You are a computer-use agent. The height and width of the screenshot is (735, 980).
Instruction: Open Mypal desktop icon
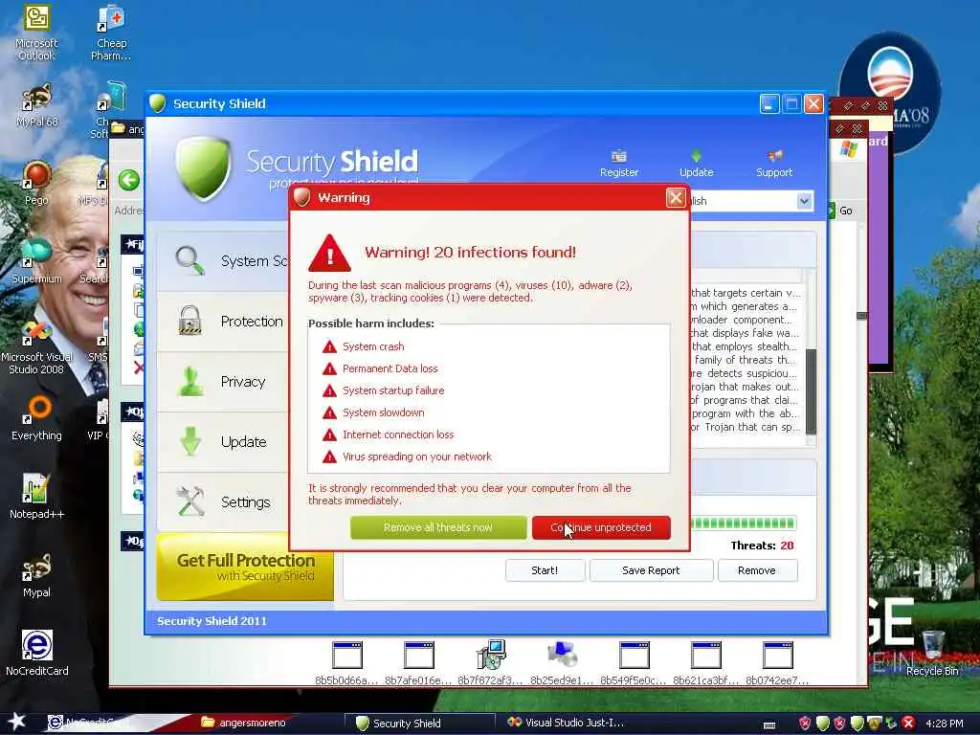36,575
